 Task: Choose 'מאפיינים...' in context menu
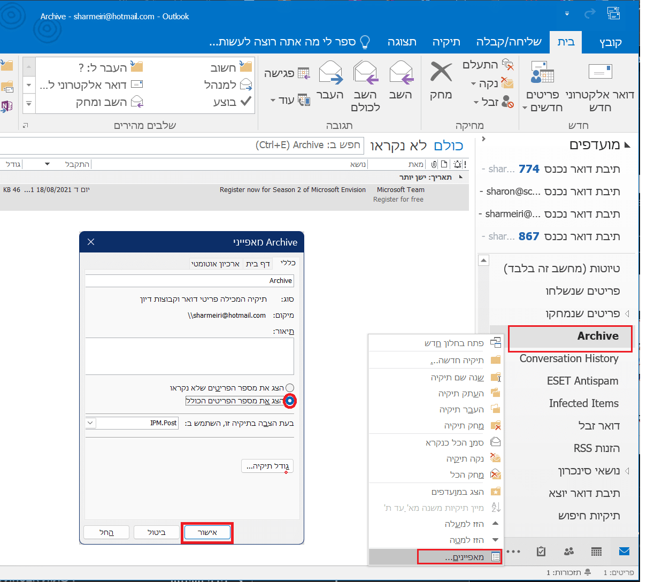435,557
